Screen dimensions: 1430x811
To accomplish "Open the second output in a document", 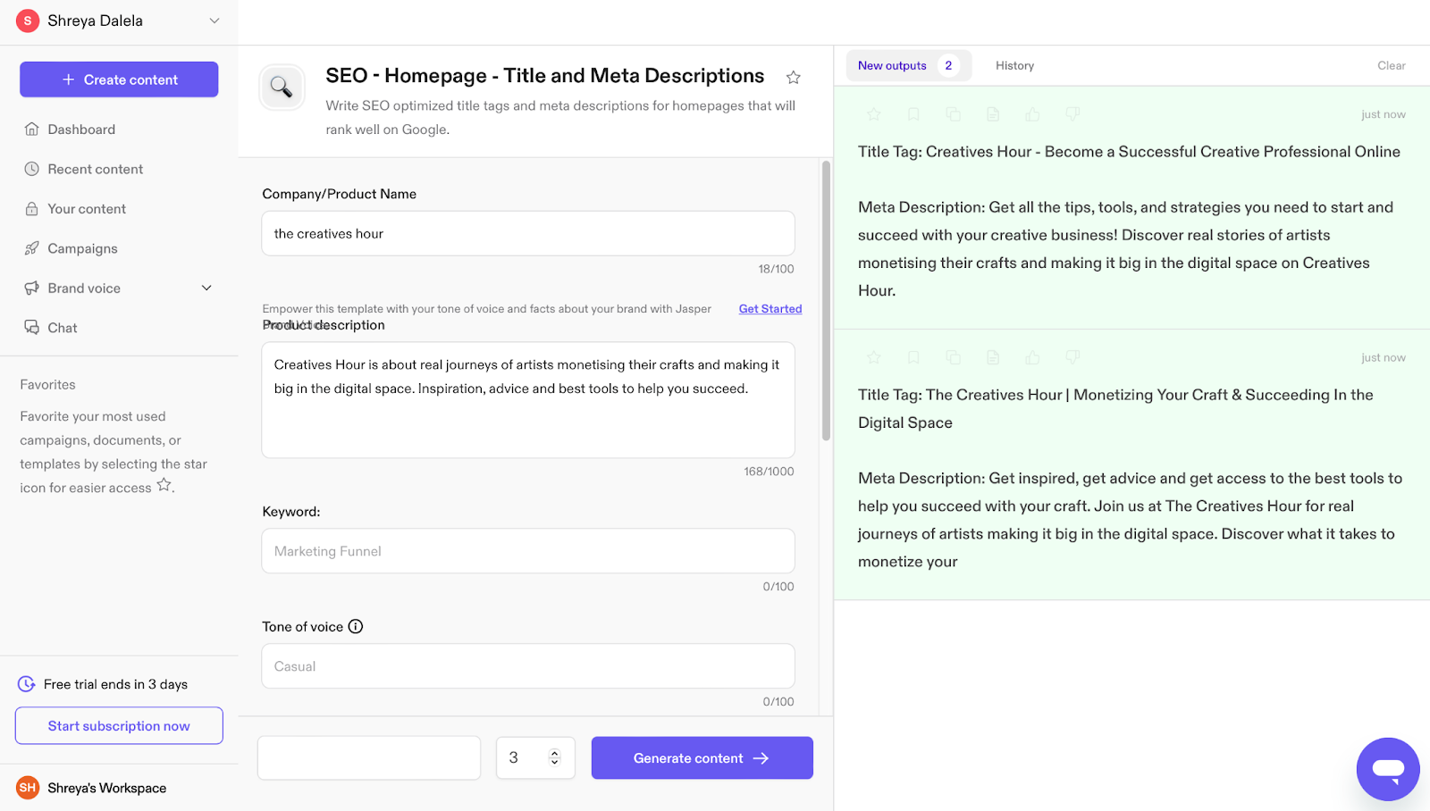I will [x=993, y=357].
